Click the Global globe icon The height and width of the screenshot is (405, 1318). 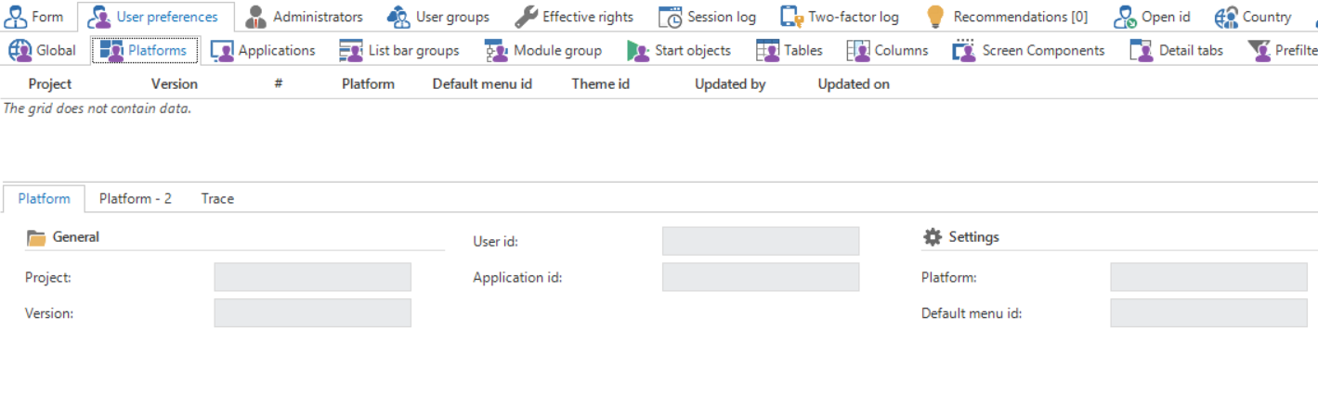coord(20,51)
